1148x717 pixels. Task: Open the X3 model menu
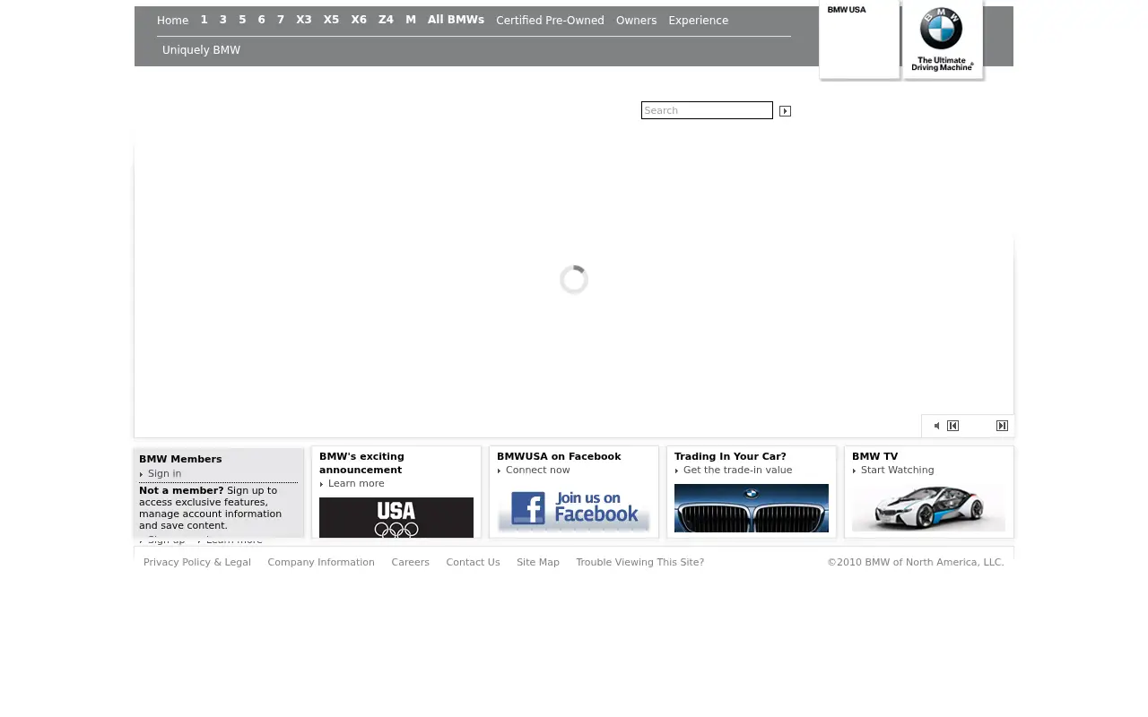tap(304, 20)
